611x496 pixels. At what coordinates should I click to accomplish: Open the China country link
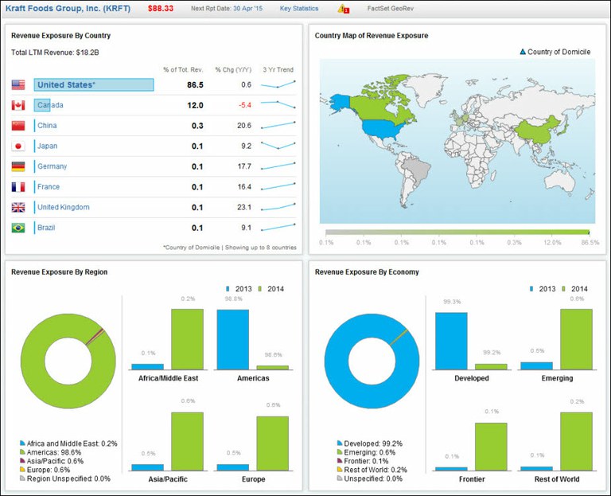click(47, 126)
